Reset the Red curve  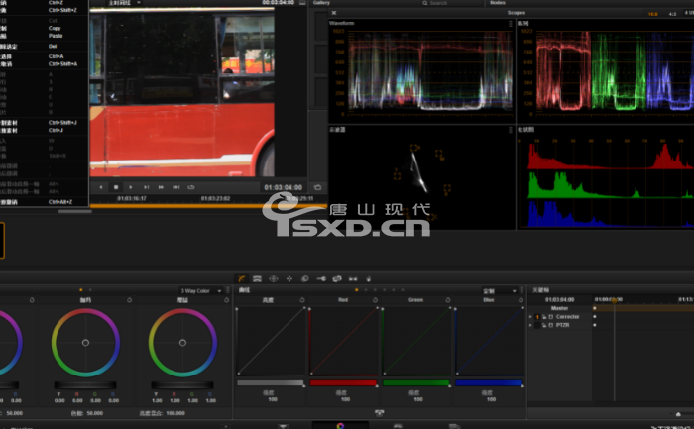click(x=376, y=300)
